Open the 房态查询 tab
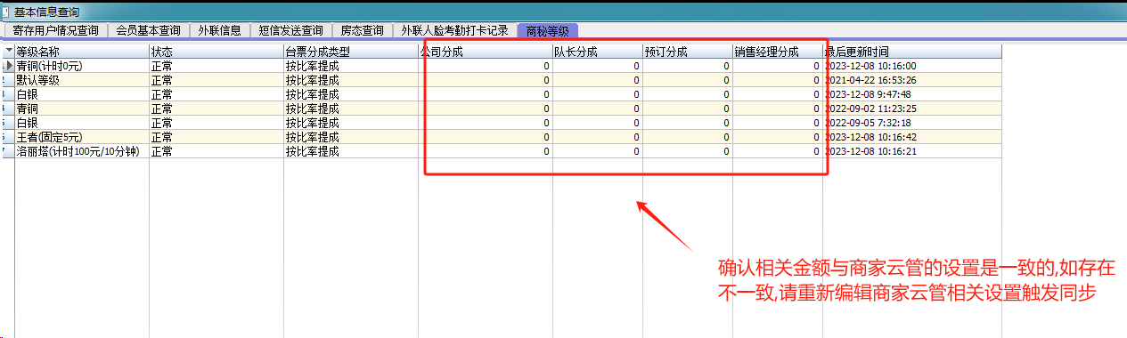The width and height of the screenshot is (1127, 338). pos(363,30)
